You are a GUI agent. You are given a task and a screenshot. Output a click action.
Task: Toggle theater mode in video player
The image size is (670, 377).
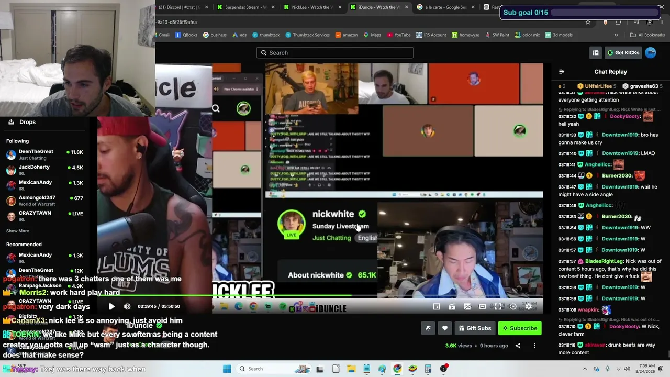483,306
